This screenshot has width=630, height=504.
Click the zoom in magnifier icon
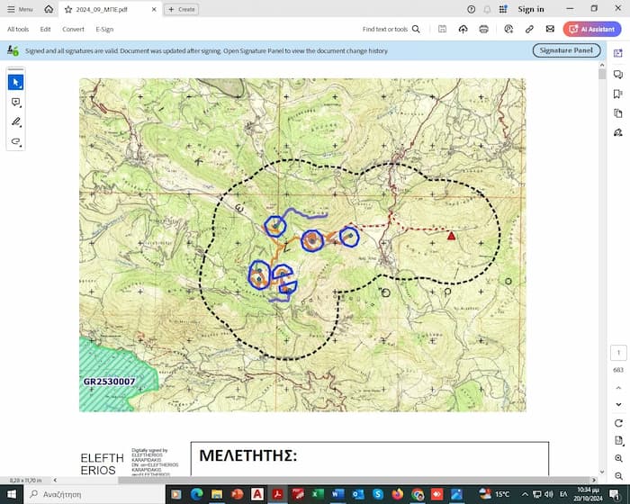point(618,459)
